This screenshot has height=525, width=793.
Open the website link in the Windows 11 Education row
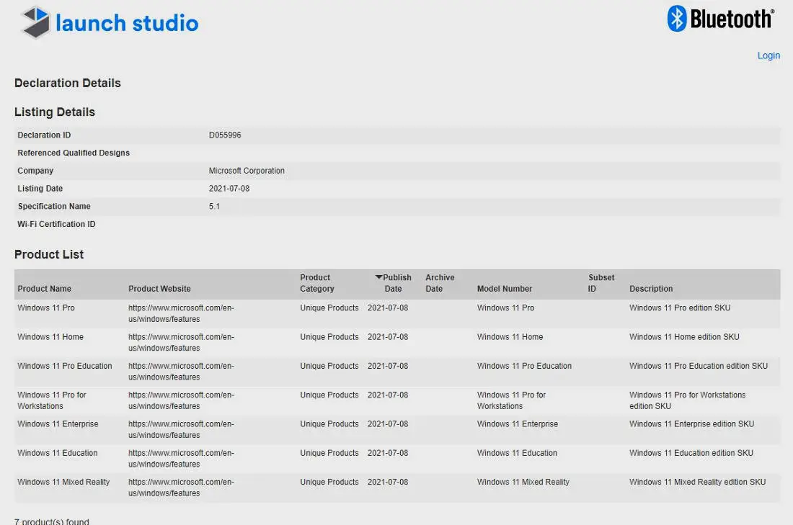(181, 458)
